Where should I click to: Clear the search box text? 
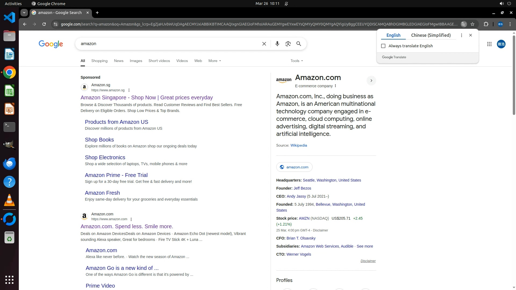[264, 44]
